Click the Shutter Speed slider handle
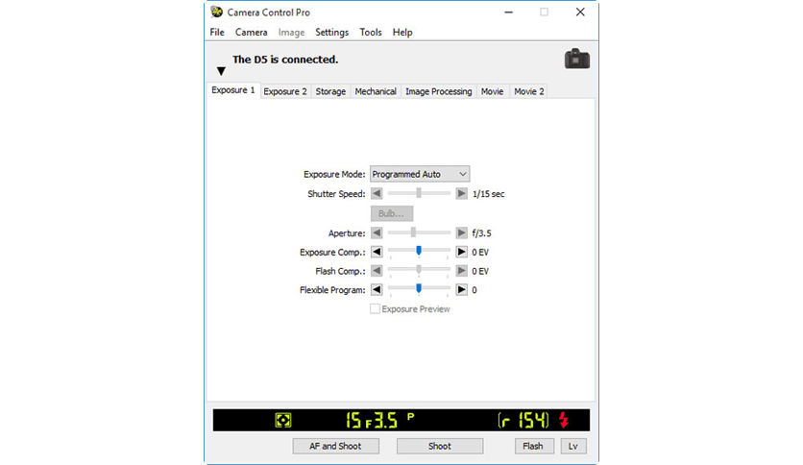803x465 pixels. click(x=419, y=192)
